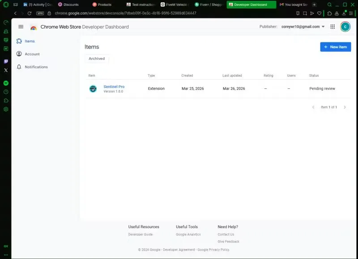Viewport: 358px width, 259px height.
Task: Open the Opera GX main menu logo
Action: (x=6, y=4)
